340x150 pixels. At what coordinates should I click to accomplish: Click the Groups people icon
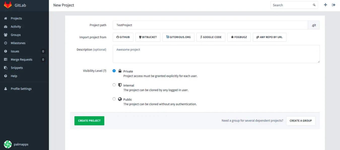pos(6,35)
